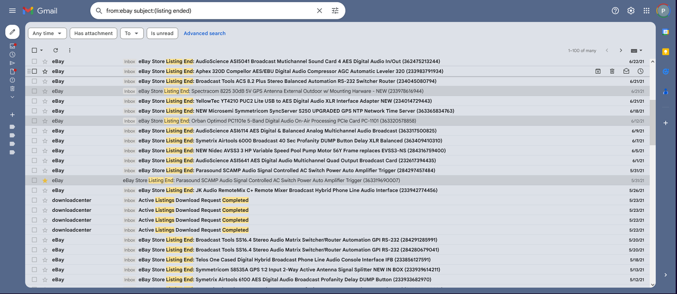Select the Spectracom 8225 email checkbox
Image resolution: width=677 pixels, height=294 pixels.
[x=34, y=91]
